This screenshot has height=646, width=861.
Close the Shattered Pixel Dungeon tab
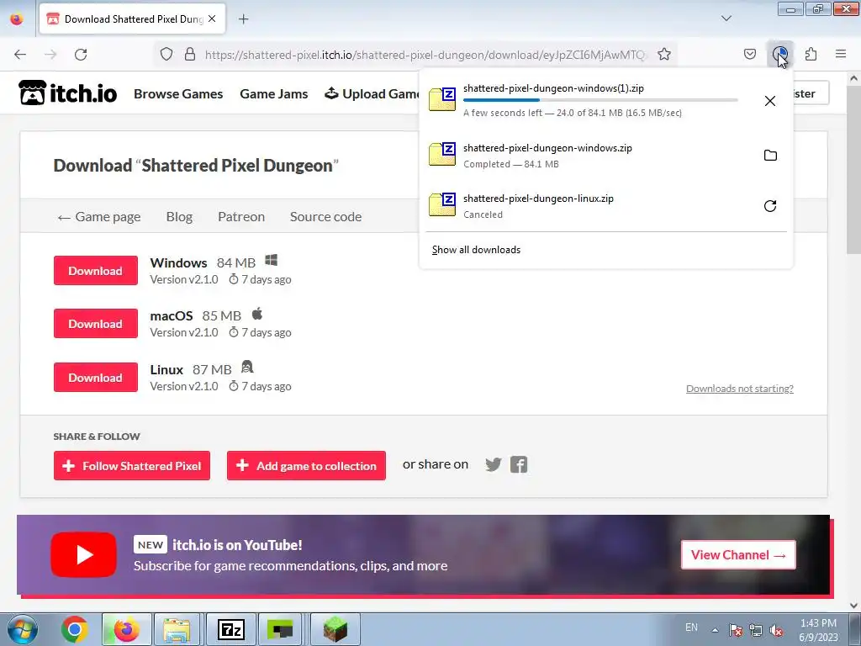[212, 19]
